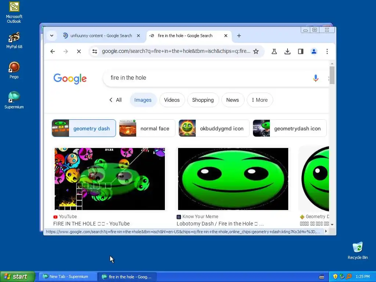Viewport: 376px width, 282px height.
Task: Click the page scroll-down arrow
Action: point(332,225)
